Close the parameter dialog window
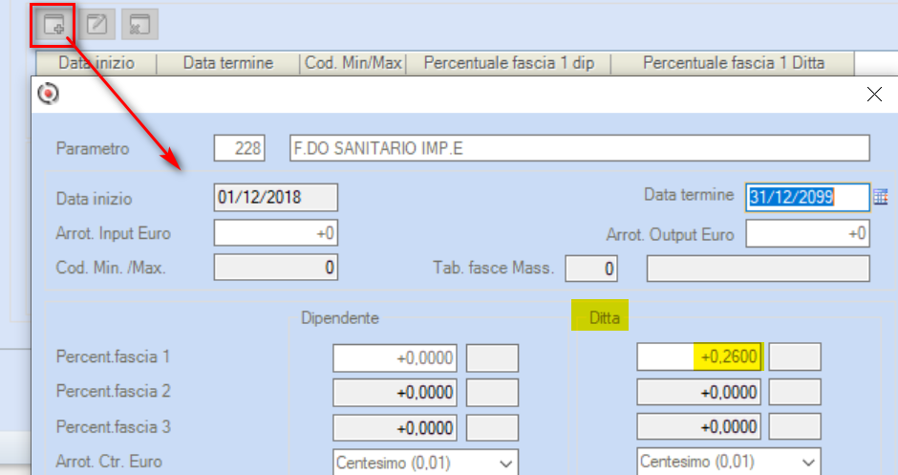The image size is (898, 475). point(874,94)
